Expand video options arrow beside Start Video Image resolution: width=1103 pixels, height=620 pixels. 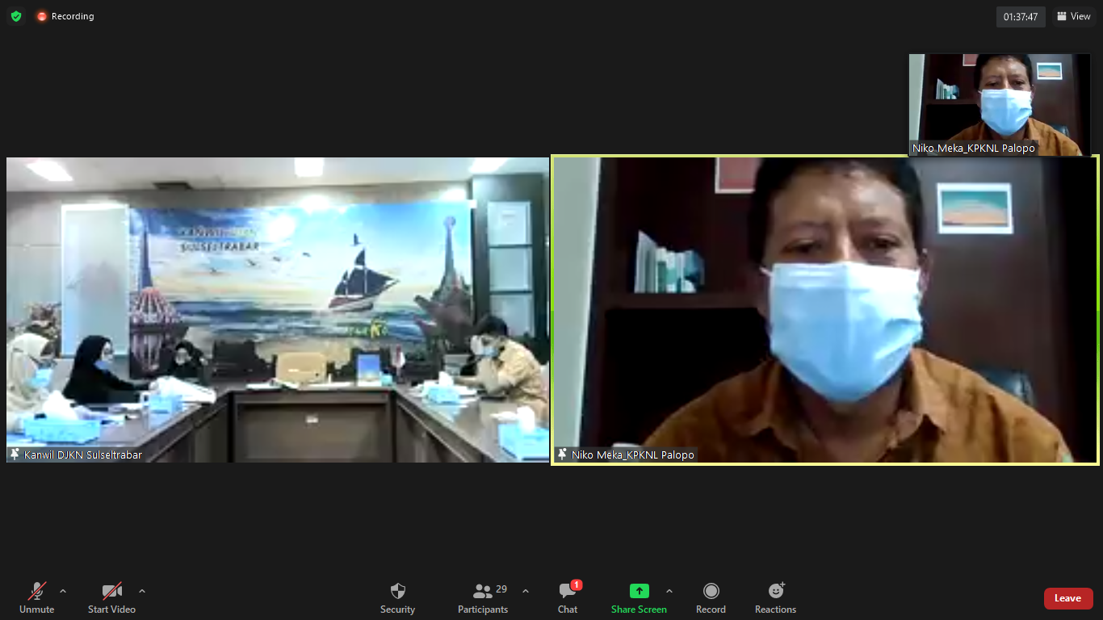pyautogui.click(x=142, y=591)
